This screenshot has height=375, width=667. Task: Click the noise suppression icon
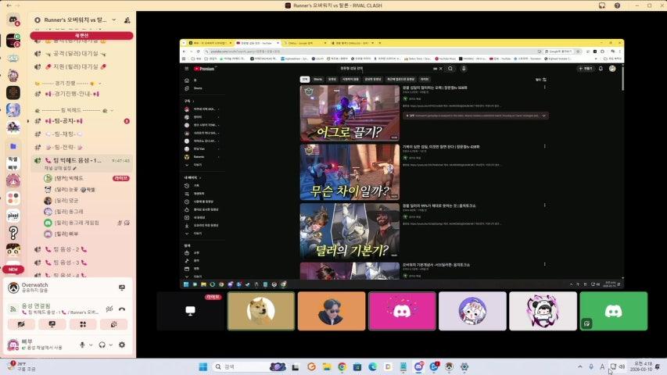pos(109,309)
